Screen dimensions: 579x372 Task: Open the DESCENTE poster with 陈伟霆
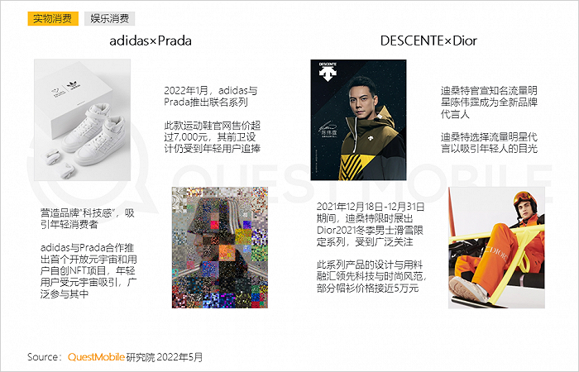point(358,120)
